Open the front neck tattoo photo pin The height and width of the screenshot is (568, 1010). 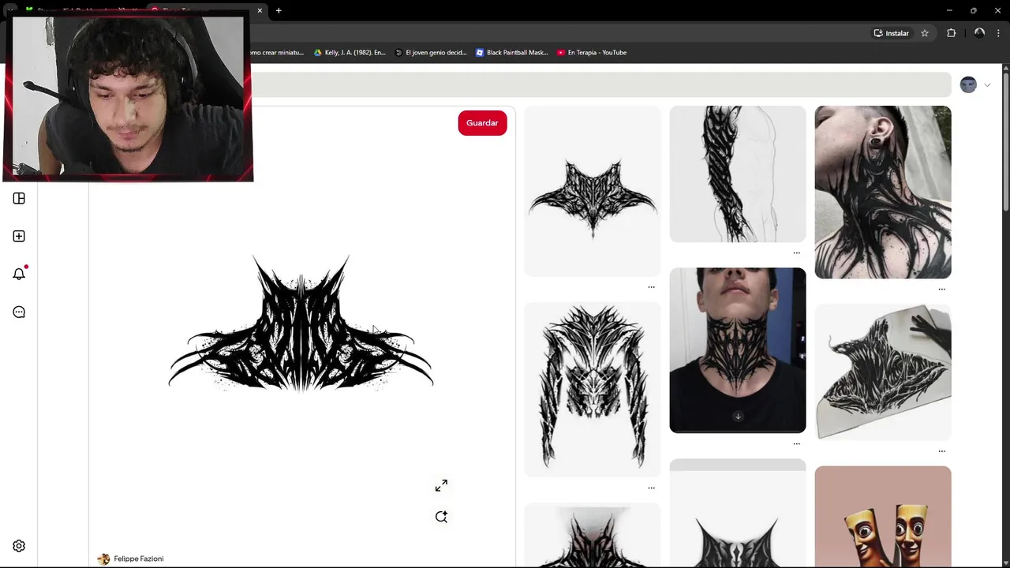coord(738,350)
